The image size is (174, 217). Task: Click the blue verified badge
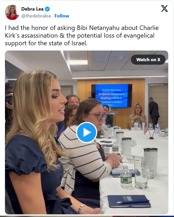(x=48, y=9)
